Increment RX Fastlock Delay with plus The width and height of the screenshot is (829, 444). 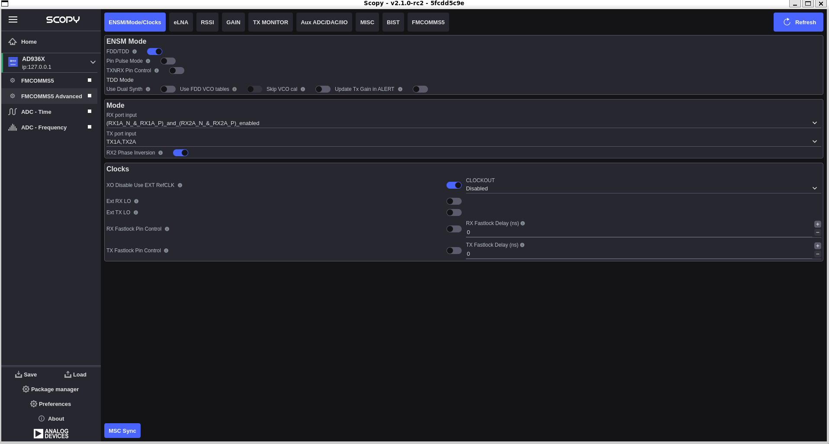tap(818, 224)
